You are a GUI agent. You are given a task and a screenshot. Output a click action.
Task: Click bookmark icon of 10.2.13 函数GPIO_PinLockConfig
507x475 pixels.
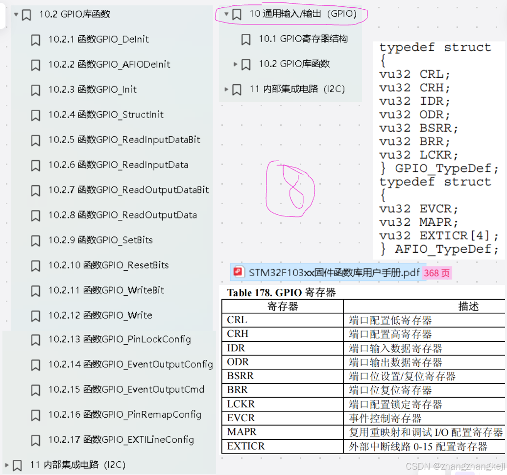tap(35, 340)
